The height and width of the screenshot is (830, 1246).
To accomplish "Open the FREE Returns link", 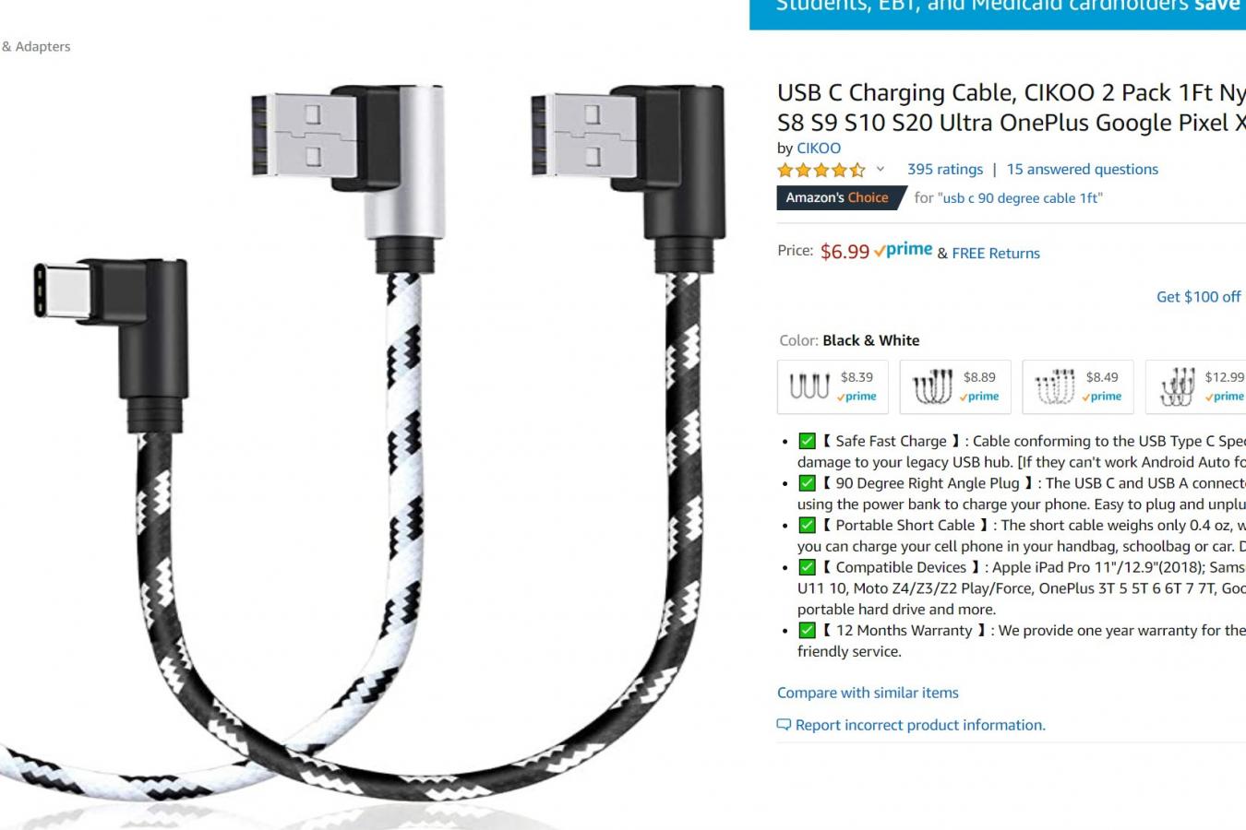I will [x=996, y=253].
